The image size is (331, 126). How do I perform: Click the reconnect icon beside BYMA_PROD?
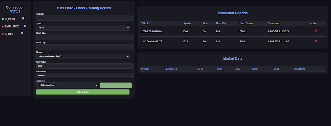point(25,26)
